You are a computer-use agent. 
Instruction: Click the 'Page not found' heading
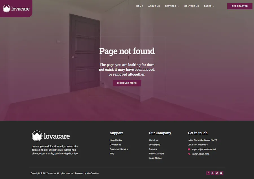click(127, 51)
